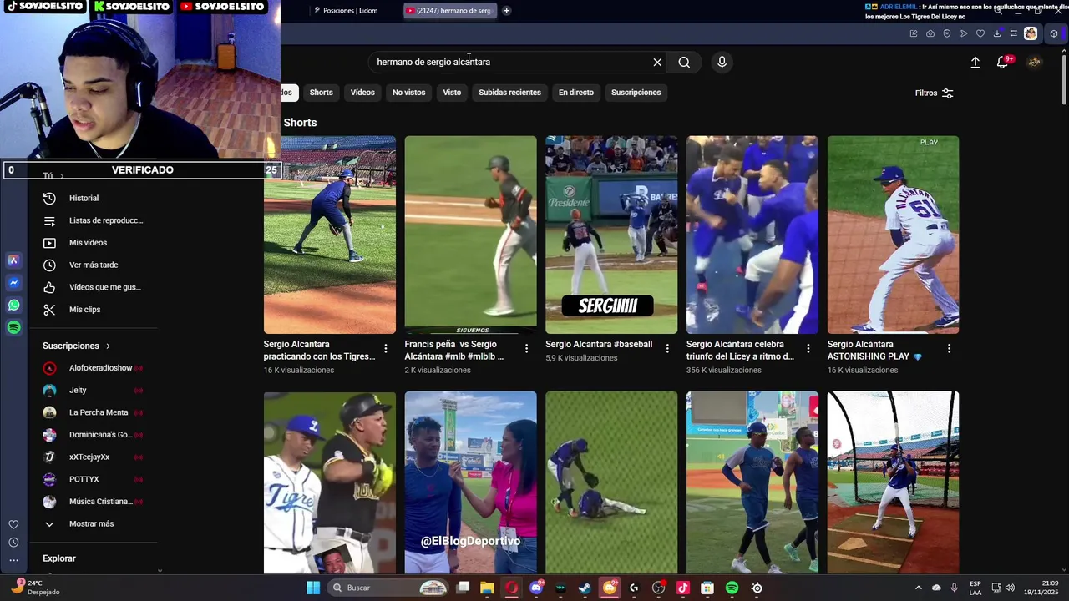Screen dimensions: 1069x601
Task: Open La Percha Menta subscription channel
Action: pos(93,412)
